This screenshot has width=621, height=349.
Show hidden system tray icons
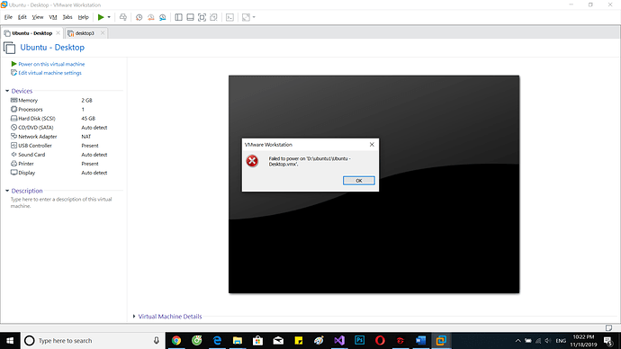click(517, 341)
